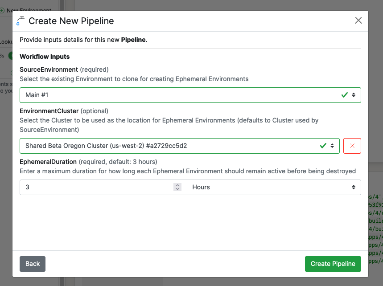This screenshot has width=383, height=286.
Task: Click the Lookup label in the left sidebar
Action: (5, 41)
